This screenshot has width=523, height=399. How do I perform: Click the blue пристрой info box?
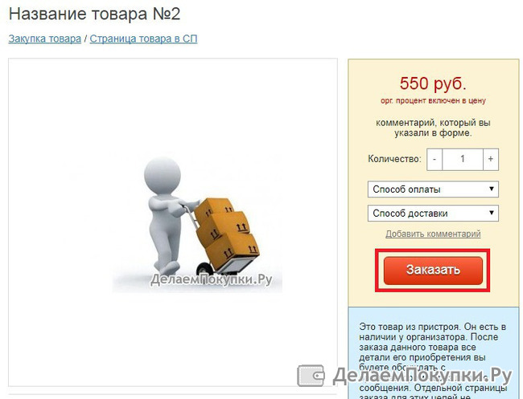tap(433, 353)
